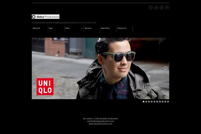Click the Noka Productions logo
201x134 pixels.
point(46,17)
